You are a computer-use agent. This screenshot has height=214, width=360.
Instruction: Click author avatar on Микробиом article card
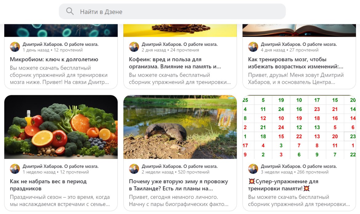click(x=15, y=47)
